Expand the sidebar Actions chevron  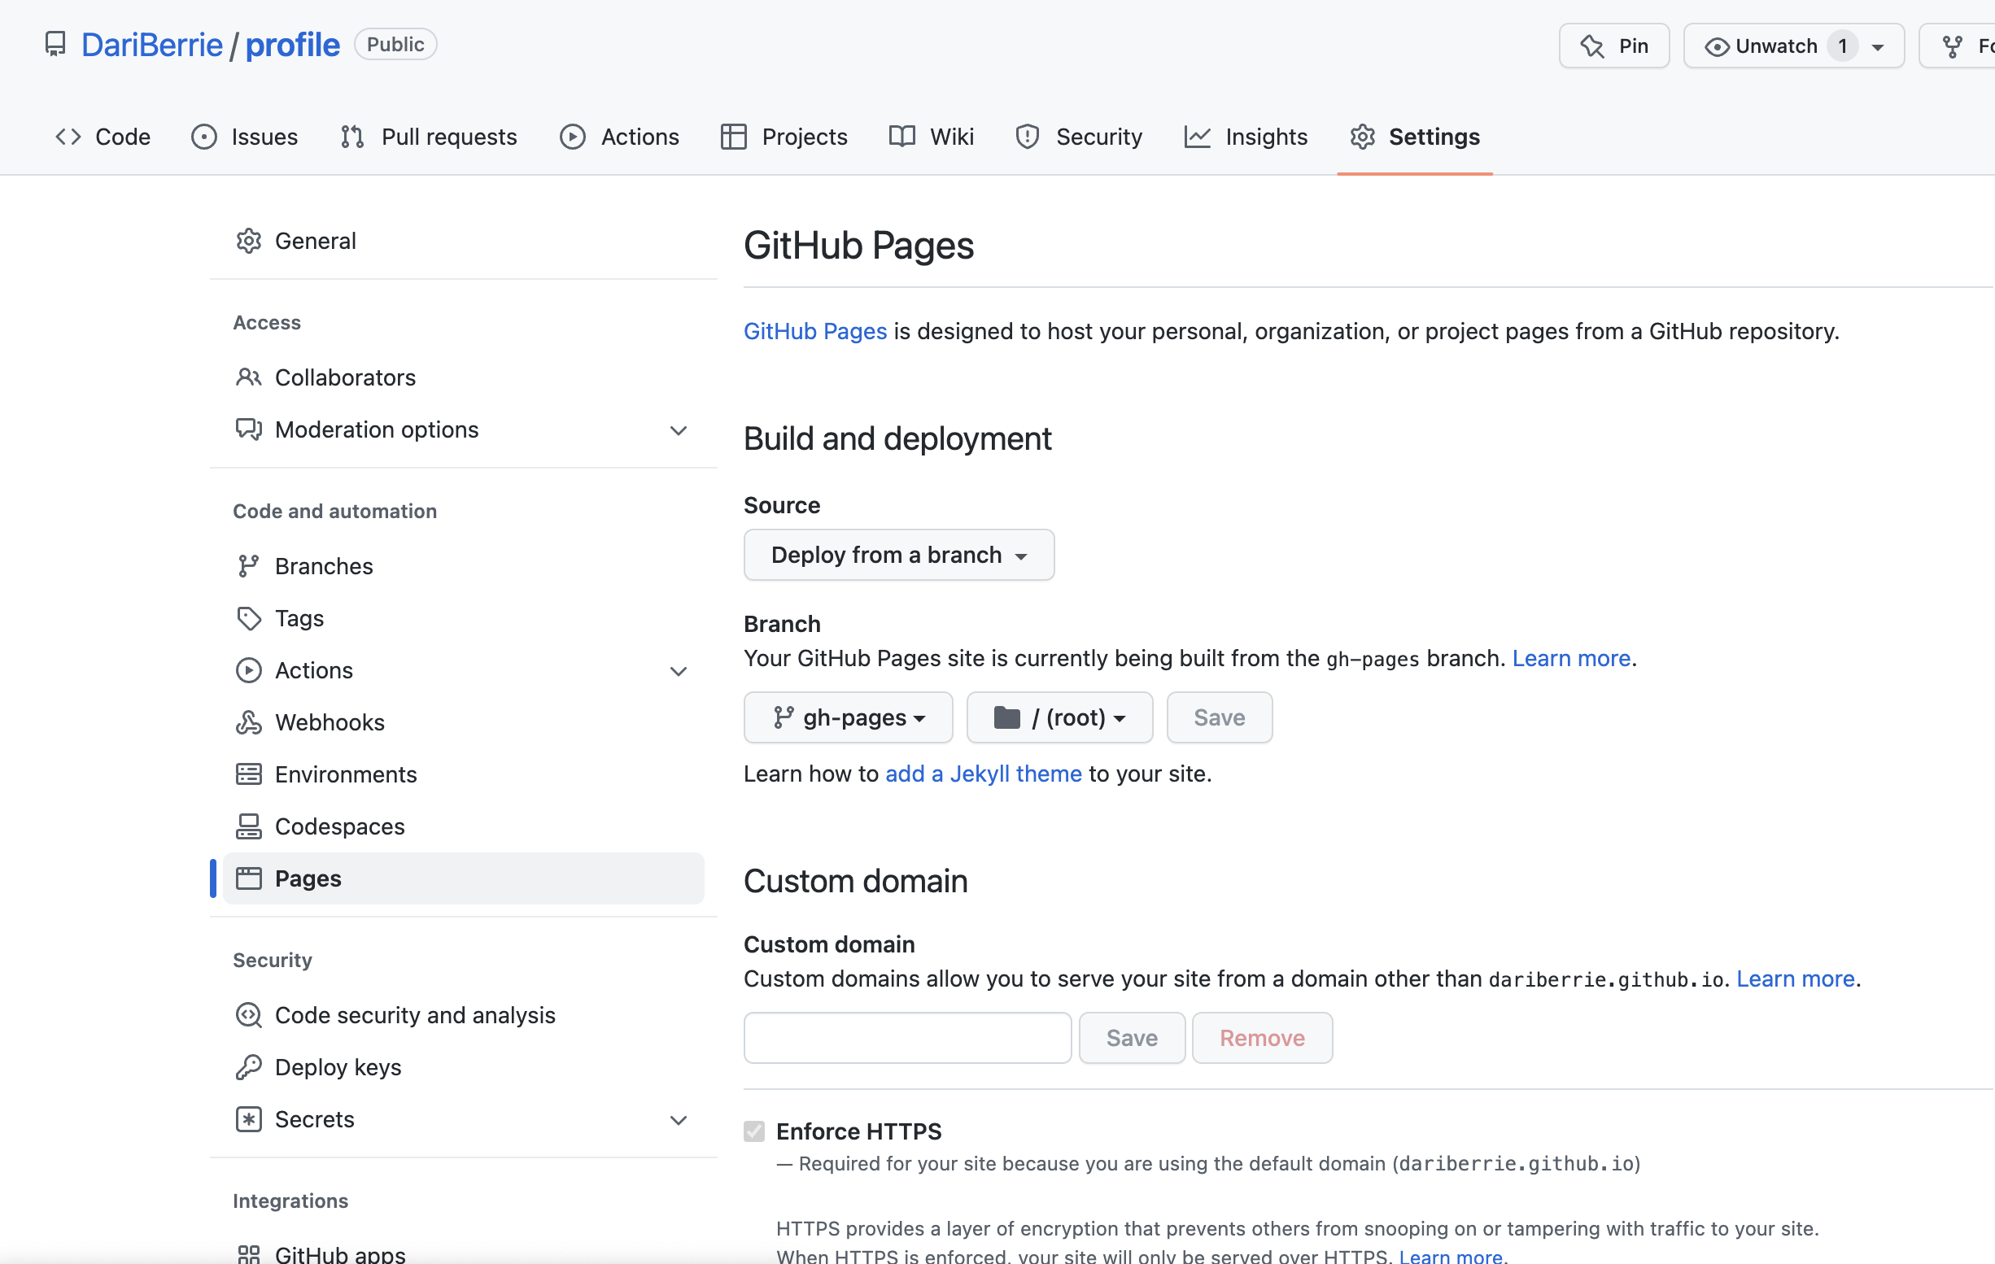click(679, 672)
